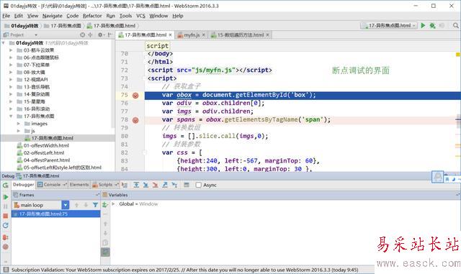Toggle the Async checkbox
This screenshot has height=274, width=461.
pyautogui.click(x=199, y=185)
